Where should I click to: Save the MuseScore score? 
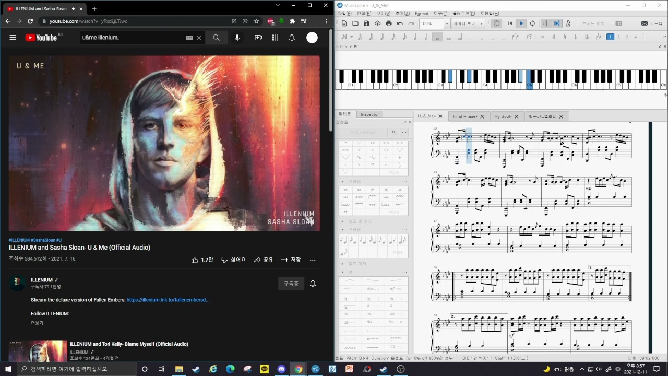366,23
